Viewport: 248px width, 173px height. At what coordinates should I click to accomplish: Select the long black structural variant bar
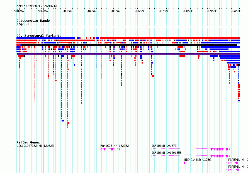click(x=129, y=45)
